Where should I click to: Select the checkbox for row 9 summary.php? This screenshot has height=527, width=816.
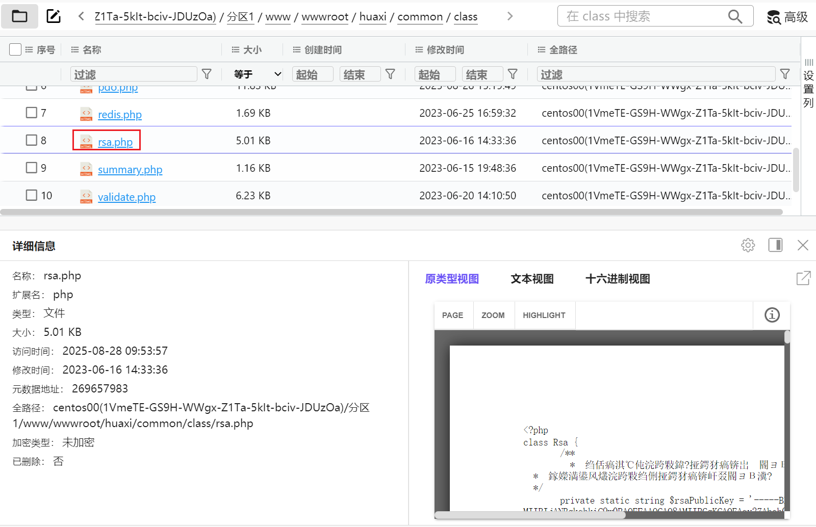(x=32, y=168)
